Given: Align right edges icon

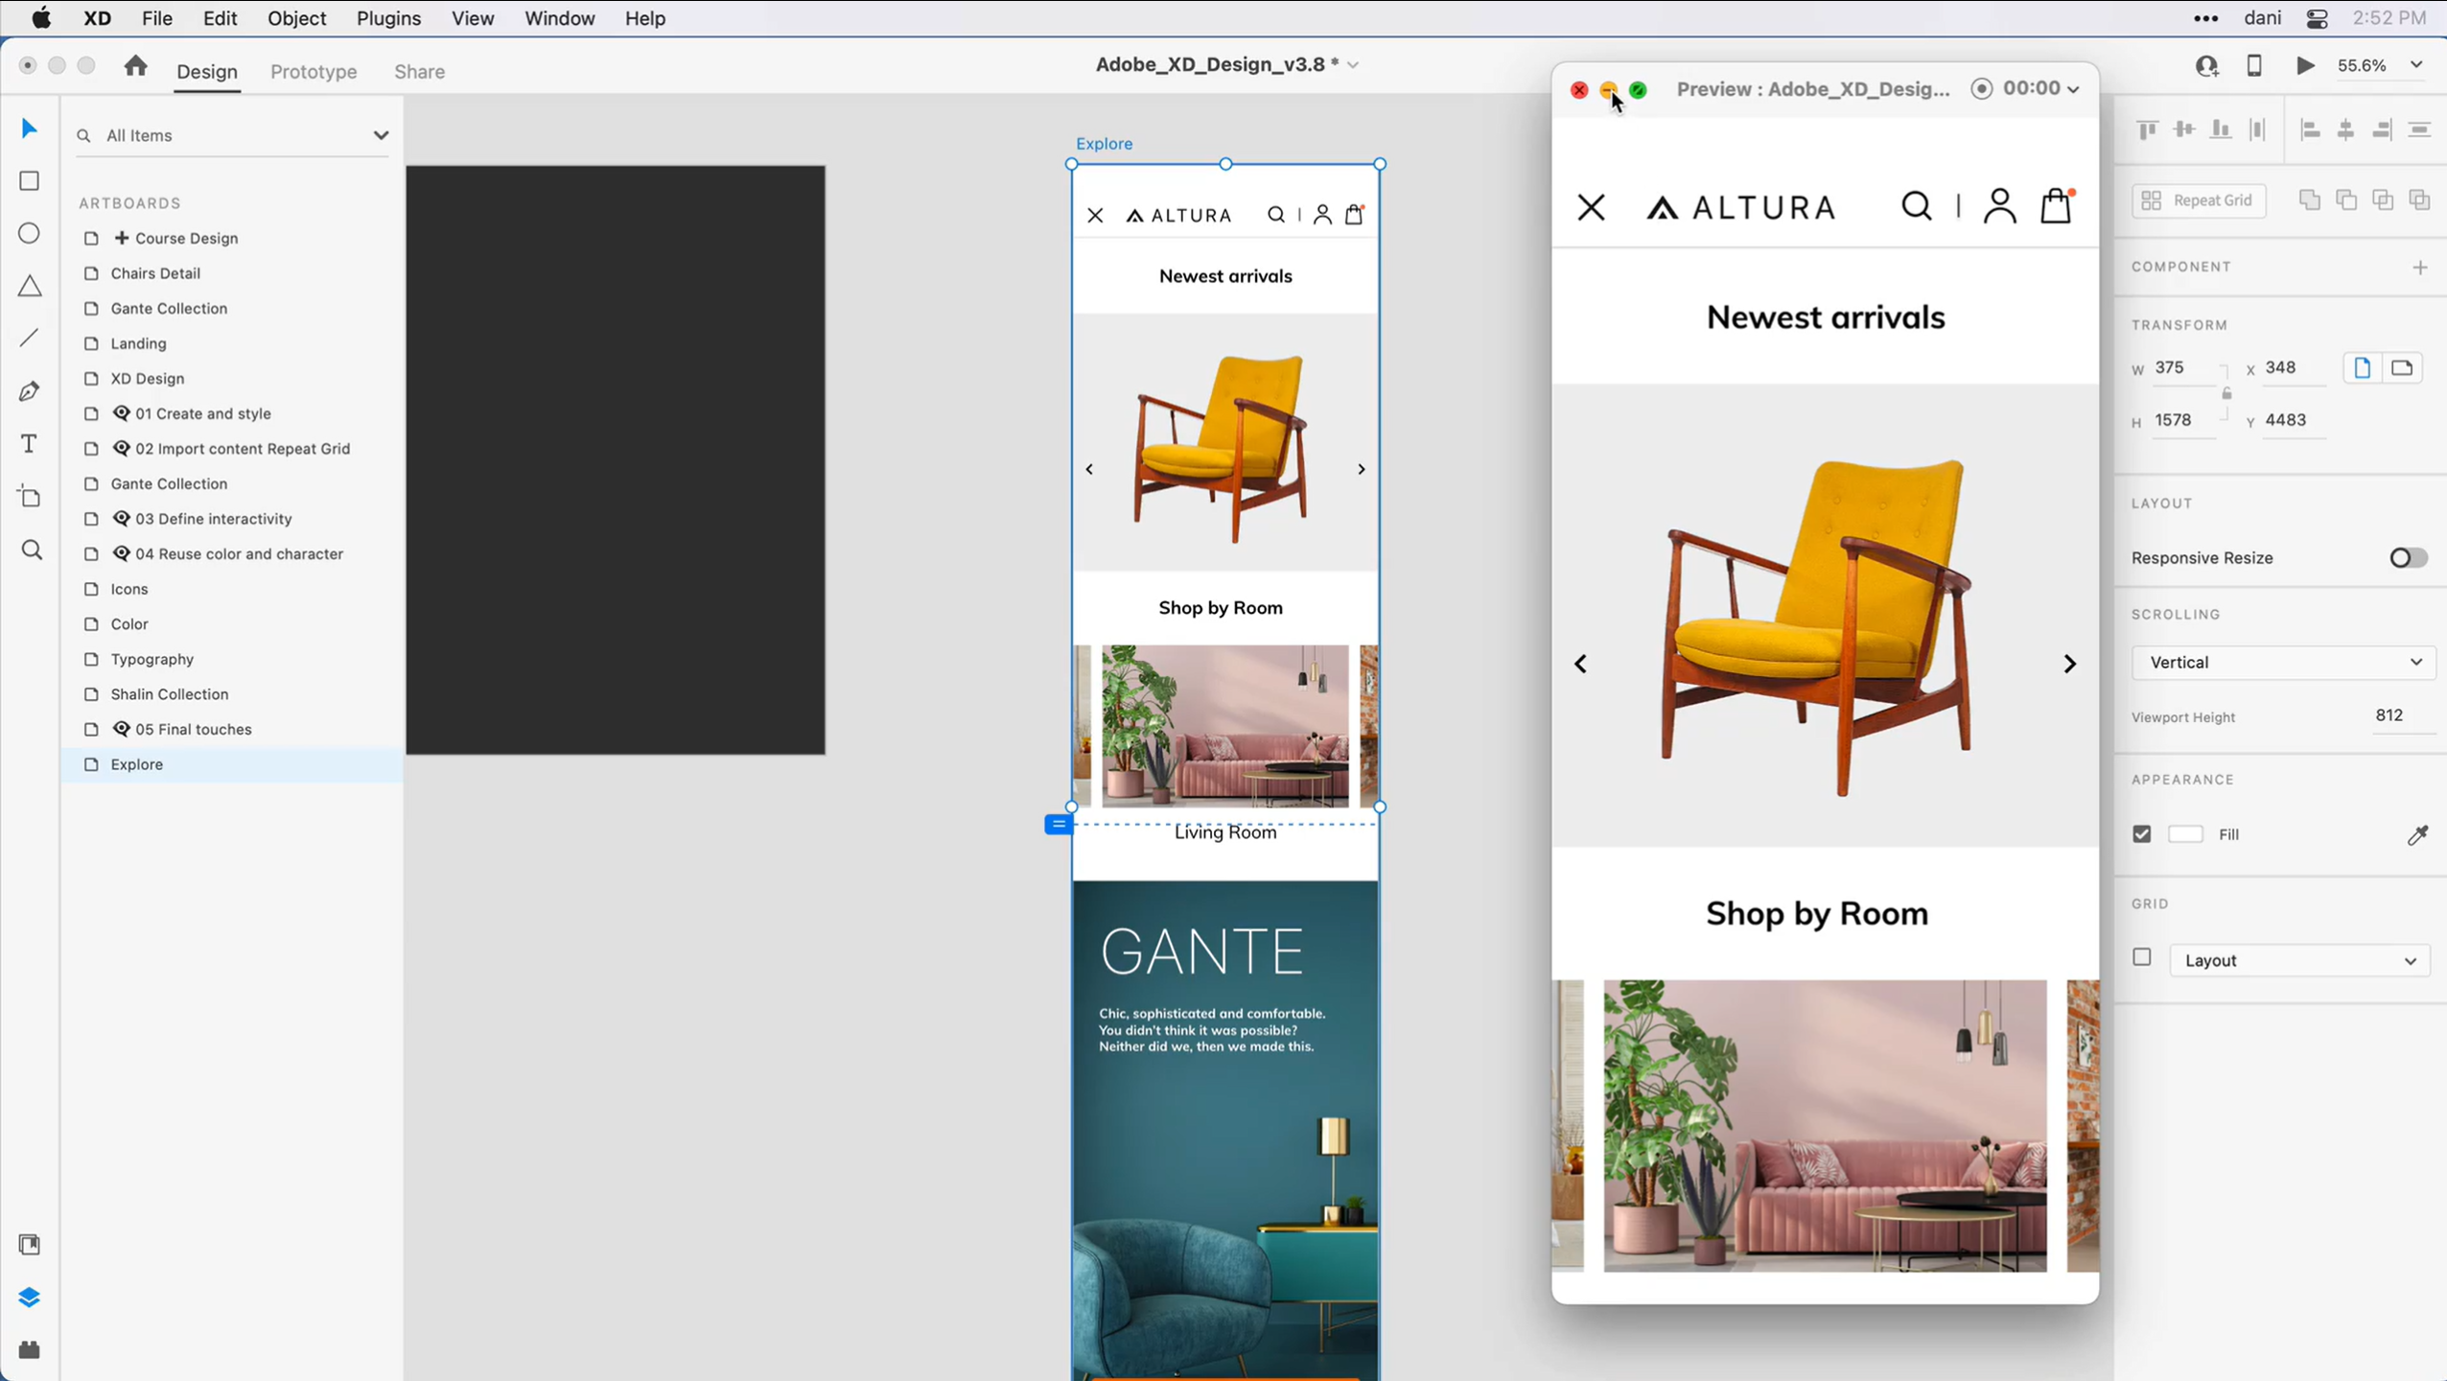Looking at the screenshot, I should pos(2383,129).
